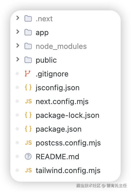The width and height of the screenshot is (131, 192).
Task: Click the public folder icon
Action: [x=28, y=60]
